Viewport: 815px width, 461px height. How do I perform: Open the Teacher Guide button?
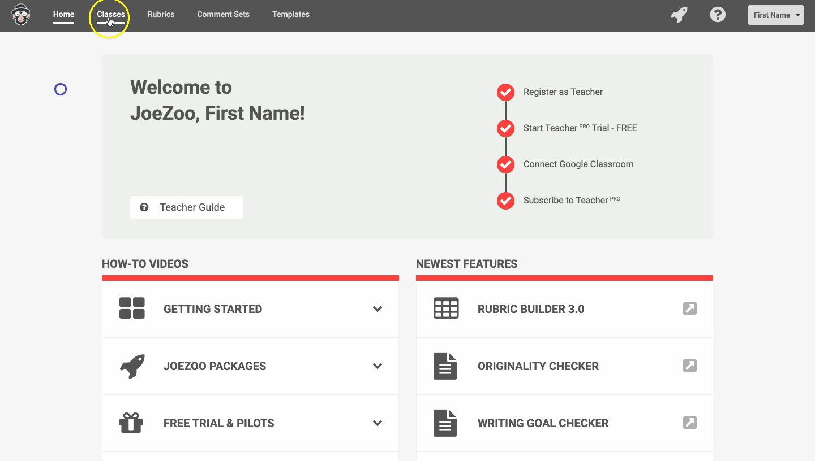pyautogui.click(x=187, y=207)
